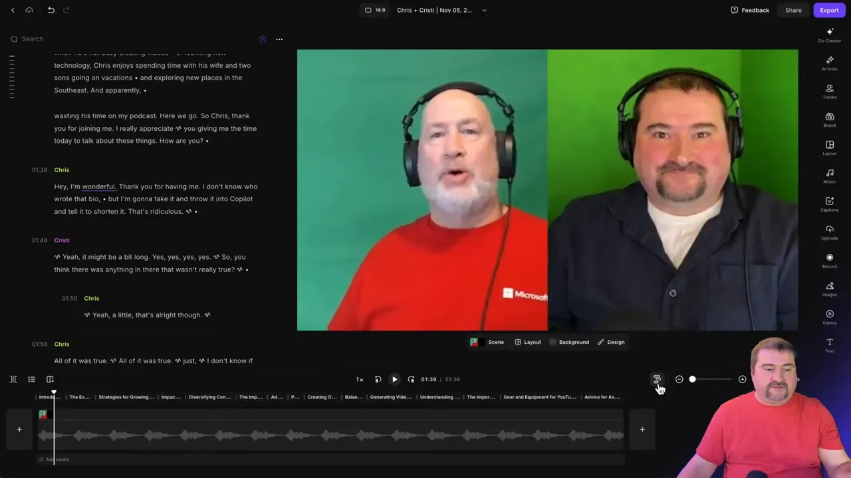Toggle the timeline visibility control near the zoom slider
The height and width of the screenshot is (478, 851).
point(657,379)
